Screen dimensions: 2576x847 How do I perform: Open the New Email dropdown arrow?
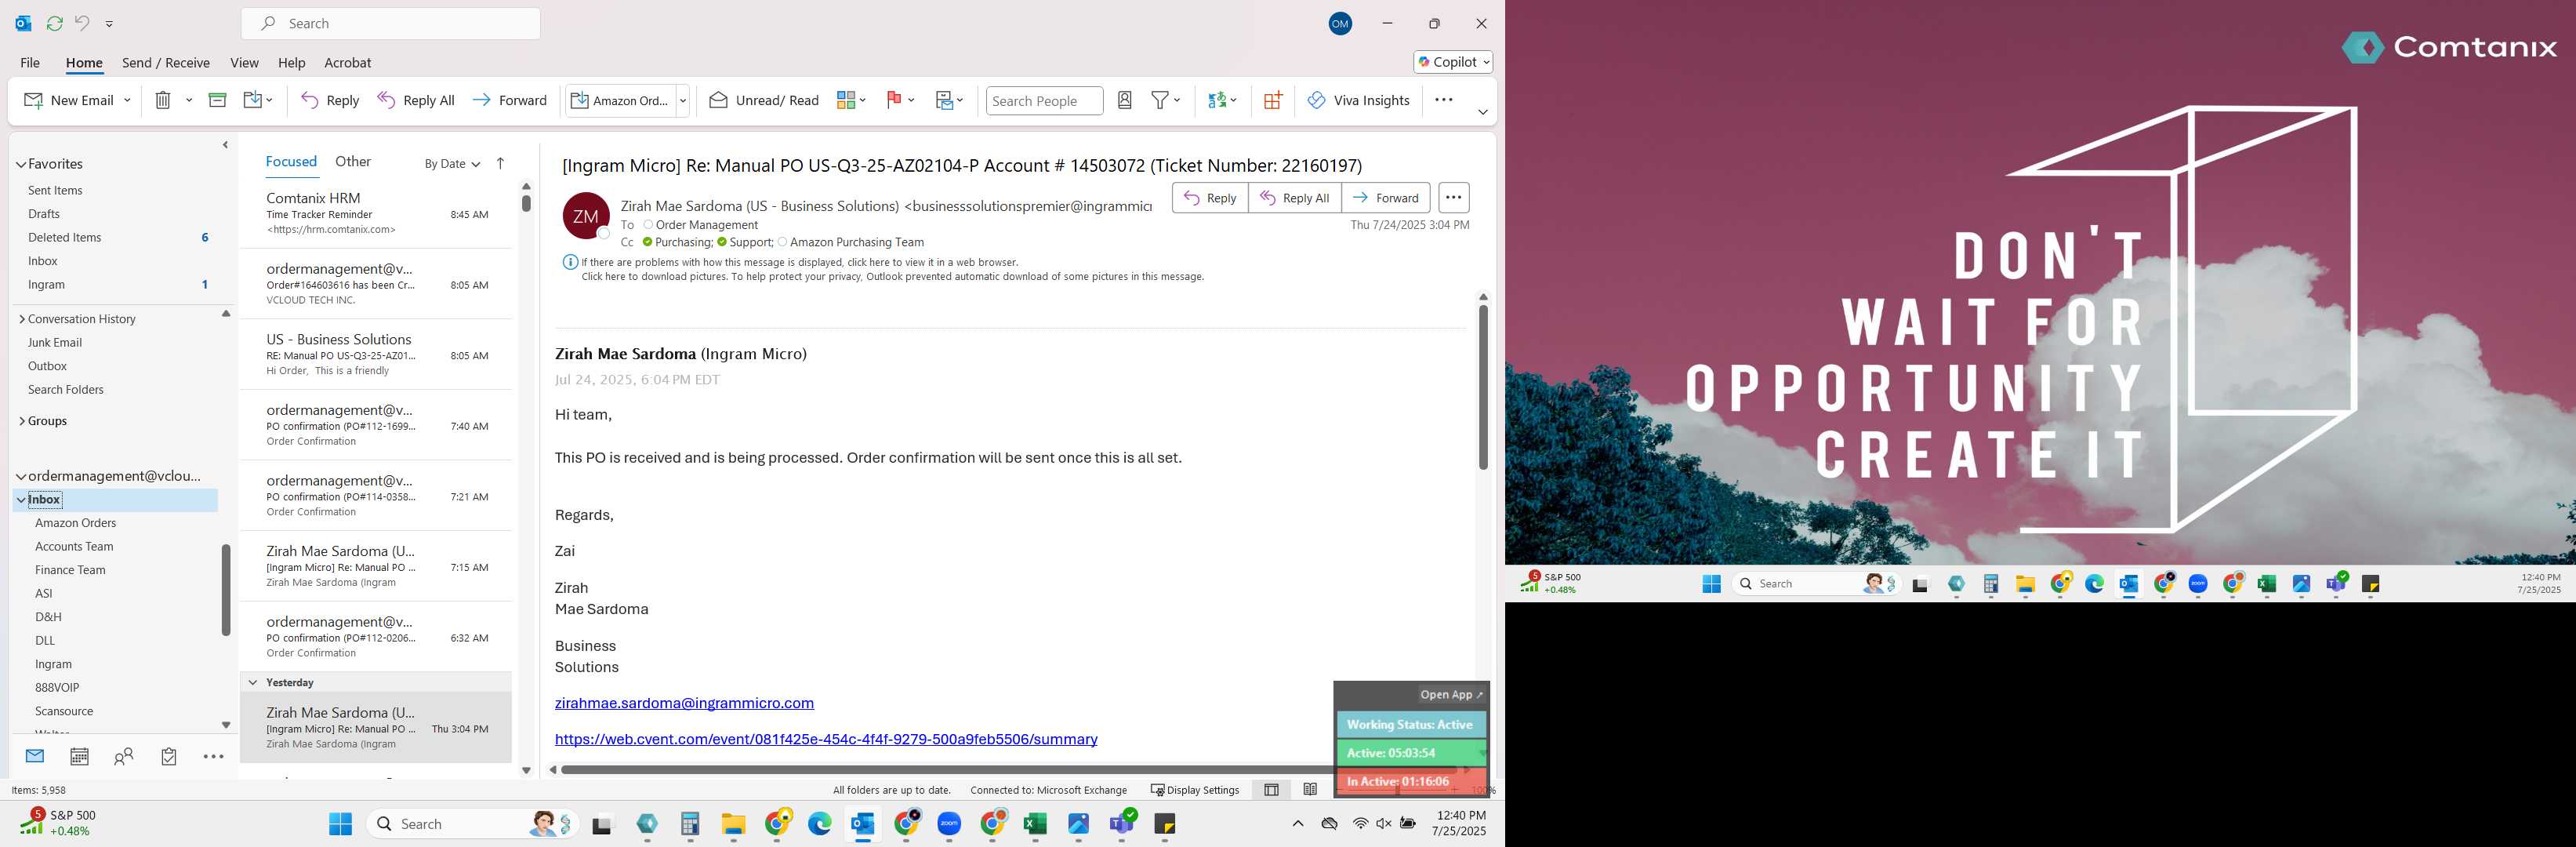(x=127, y=100)
